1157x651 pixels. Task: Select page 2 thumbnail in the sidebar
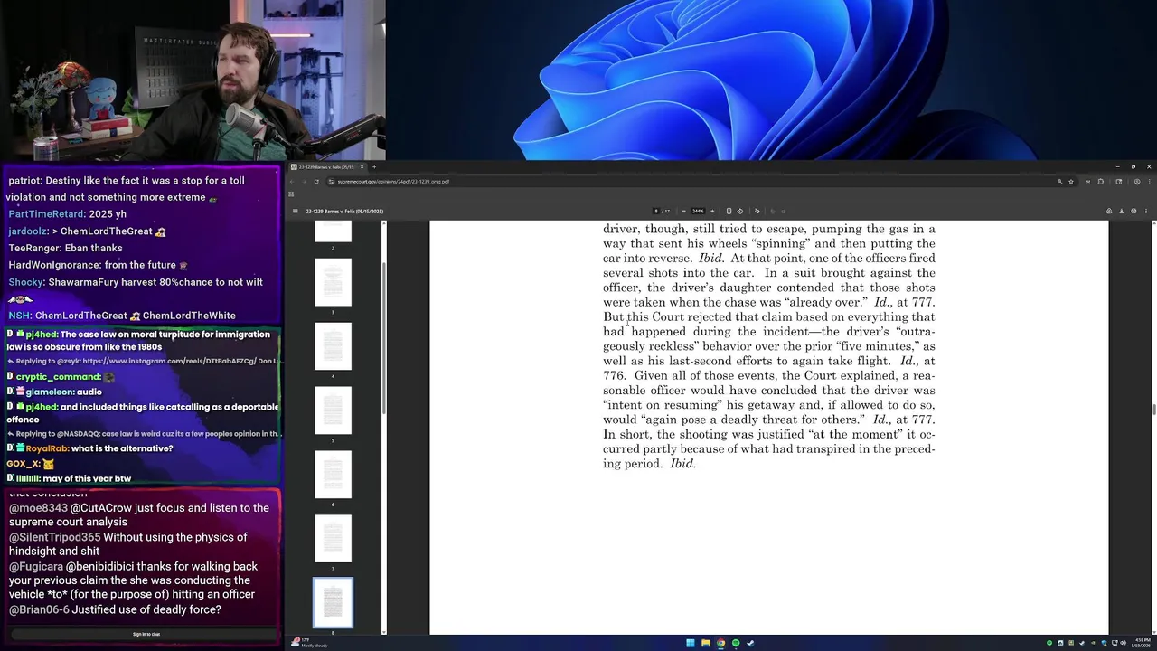(333, 231)
